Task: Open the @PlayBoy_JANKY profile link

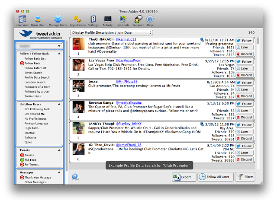Action: coord(129,124)
